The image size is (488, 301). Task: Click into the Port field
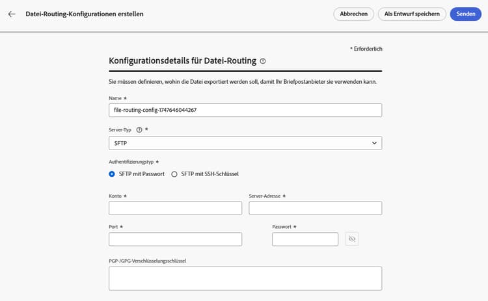point(175,239)
